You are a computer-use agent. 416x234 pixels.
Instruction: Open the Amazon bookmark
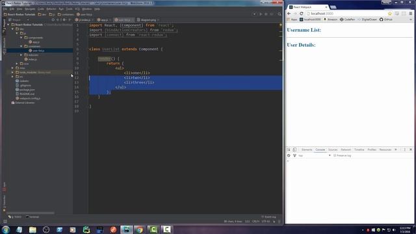[330, 19]
